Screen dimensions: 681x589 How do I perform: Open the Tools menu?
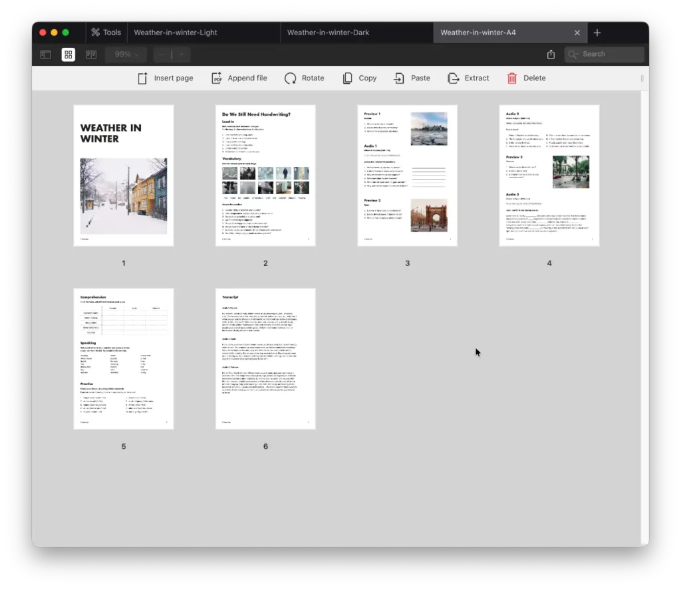(x=106, y=33)
